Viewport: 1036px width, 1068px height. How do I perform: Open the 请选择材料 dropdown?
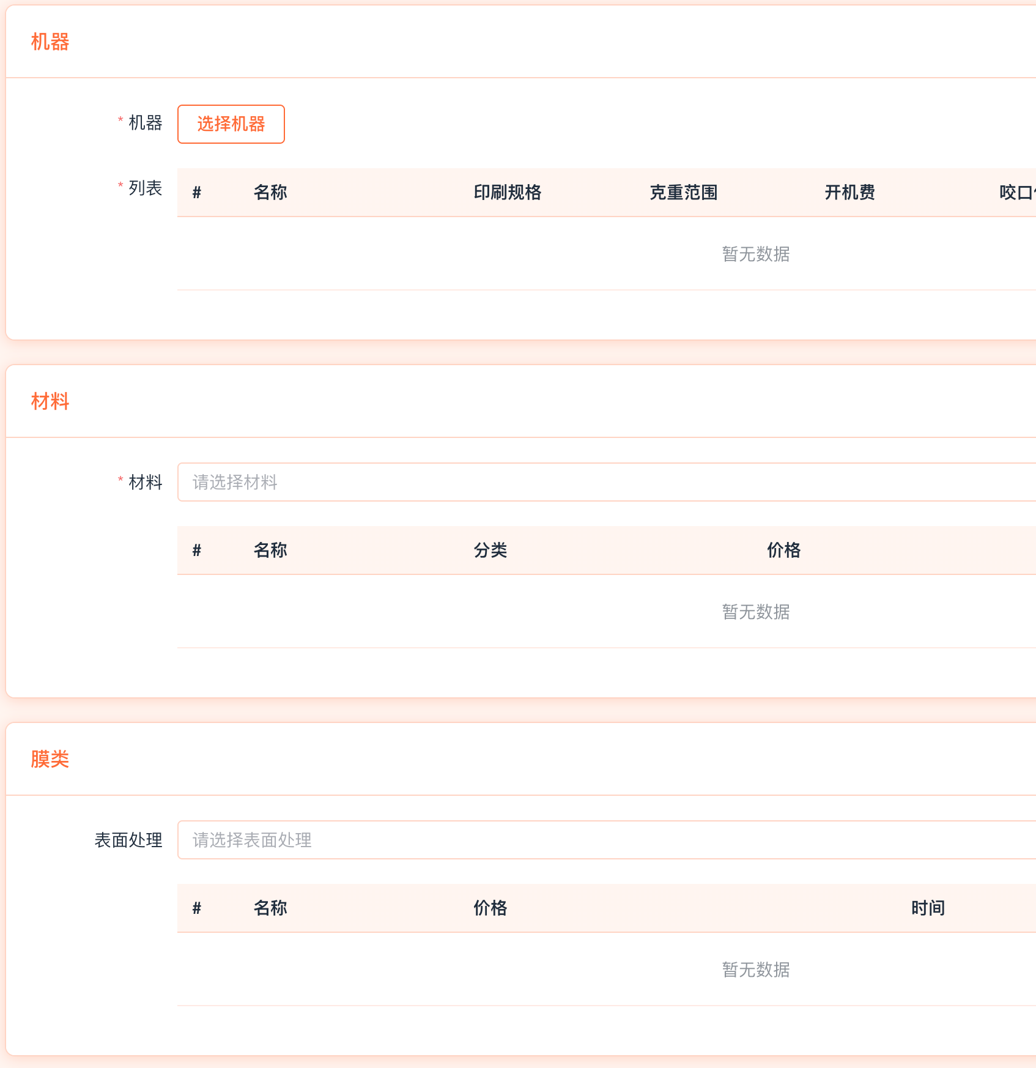point(605,482)
